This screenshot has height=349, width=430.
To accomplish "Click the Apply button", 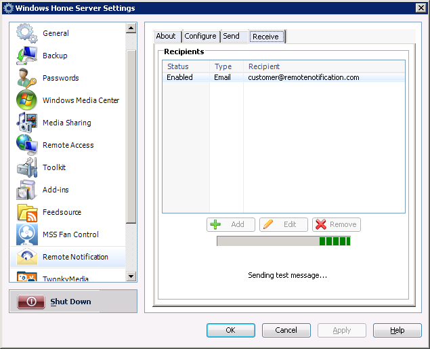I will click(342, 330).
